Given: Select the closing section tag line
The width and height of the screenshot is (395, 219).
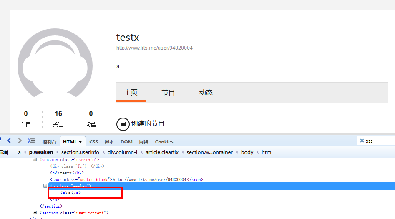Looking at the screenshot, I should coord(51,206).
